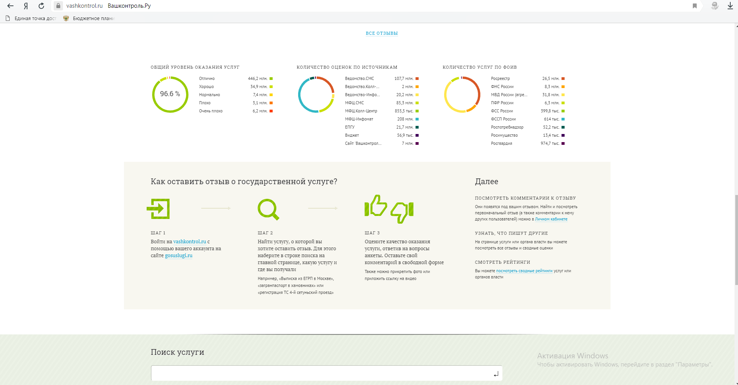Select the 'Росгвардия' legend entry
The image size is (738, 385).
tap(528, 143)
